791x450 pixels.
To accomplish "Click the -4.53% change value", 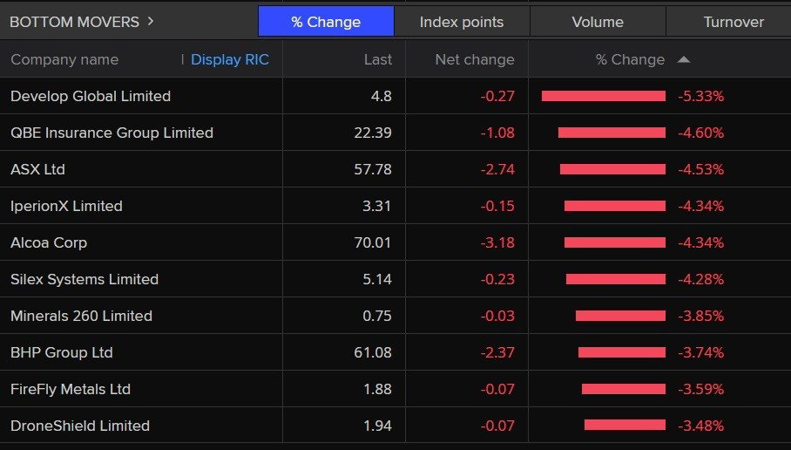I will (700, 169).
